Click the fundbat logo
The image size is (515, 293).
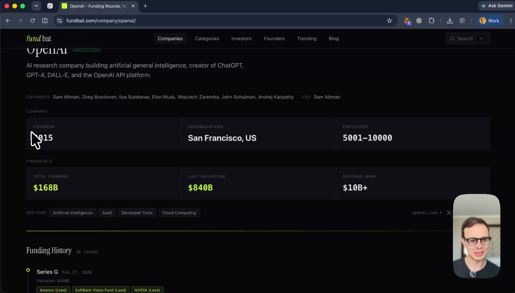click(39, 39)
